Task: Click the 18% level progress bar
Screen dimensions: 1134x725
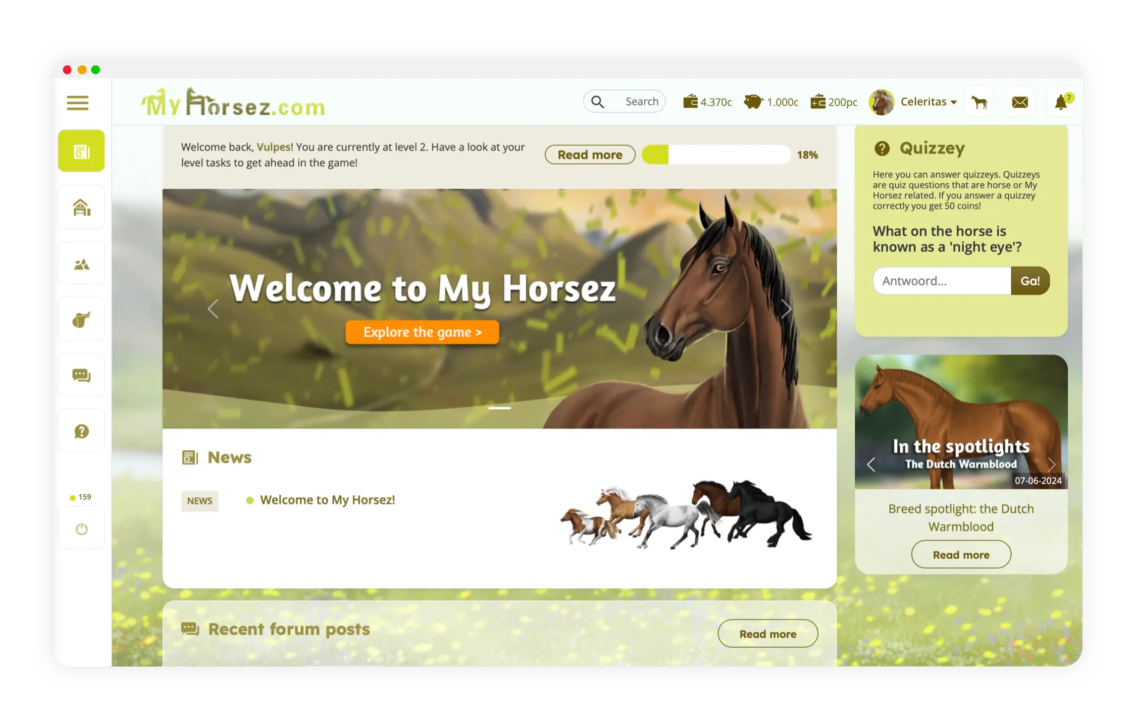Action: click(716, 155)
